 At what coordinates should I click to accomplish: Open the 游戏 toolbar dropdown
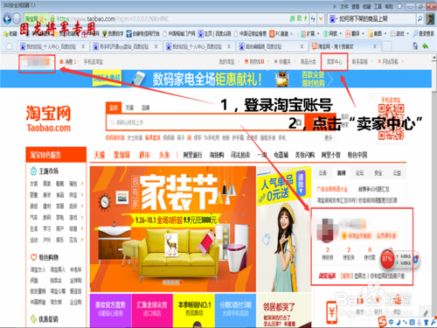(399, 34)
